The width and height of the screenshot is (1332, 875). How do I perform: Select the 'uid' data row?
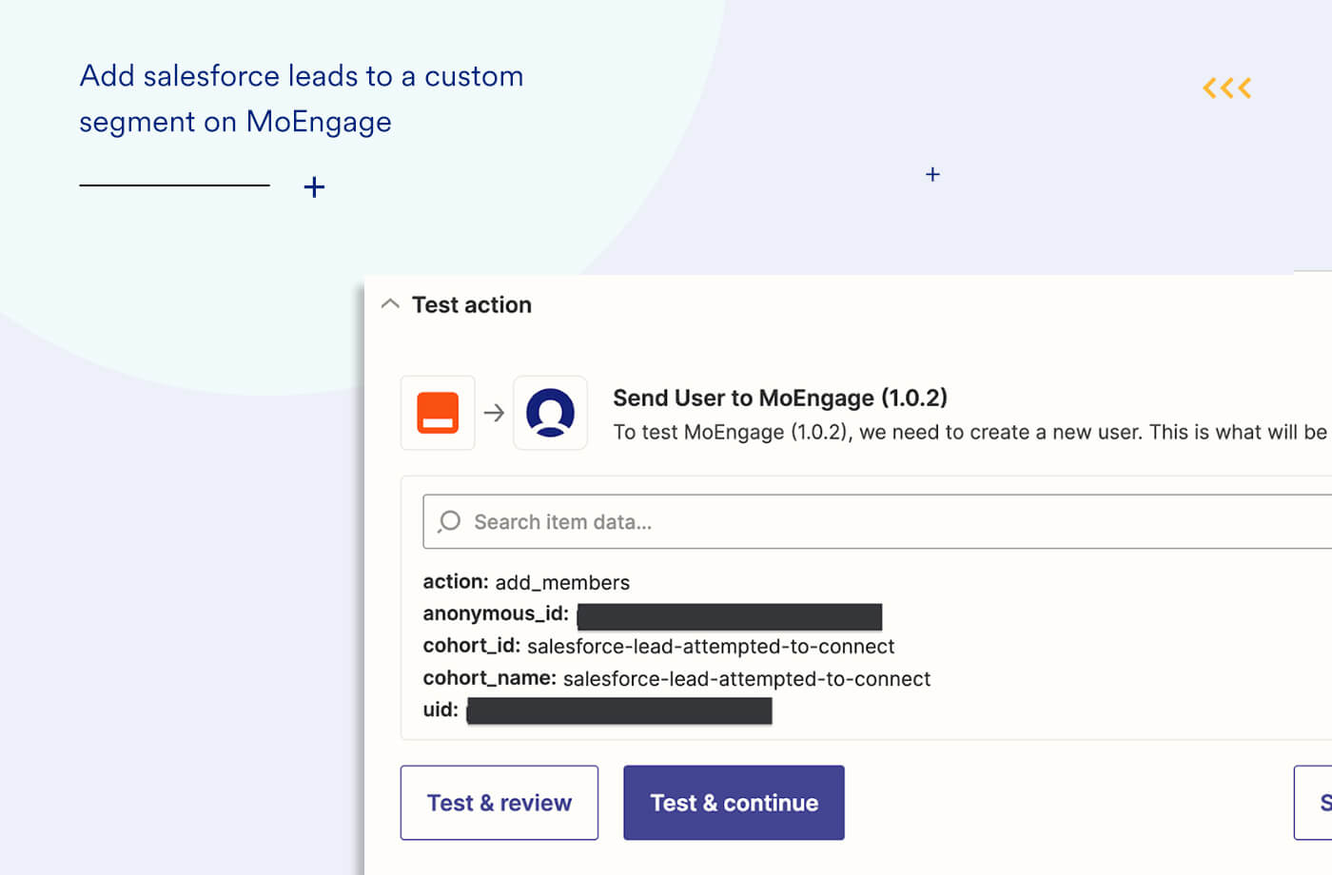click(x=597, y=710)
